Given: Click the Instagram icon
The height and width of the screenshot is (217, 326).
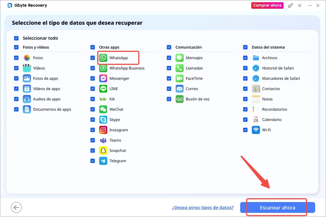Looking at the screenshot, I should coord(103,130).
